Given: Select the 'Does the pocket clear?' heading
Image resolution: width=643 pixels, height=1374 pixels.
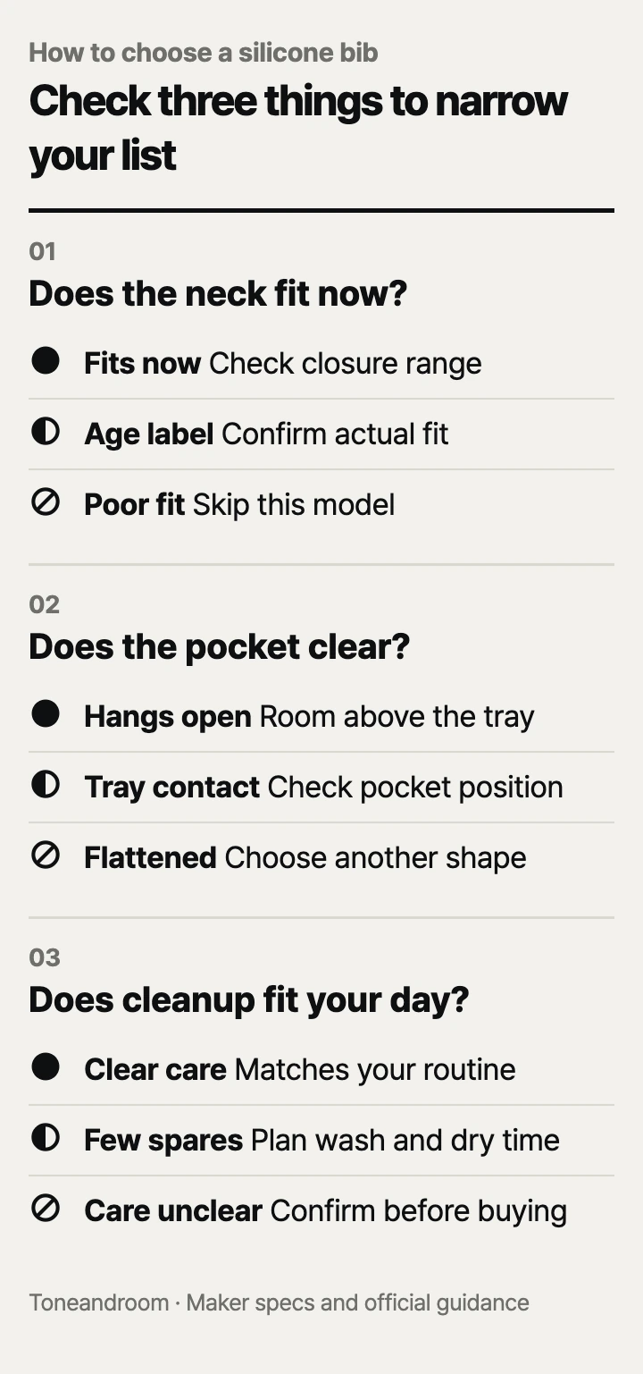Looking at the screenshot, I should pos(219,646).
